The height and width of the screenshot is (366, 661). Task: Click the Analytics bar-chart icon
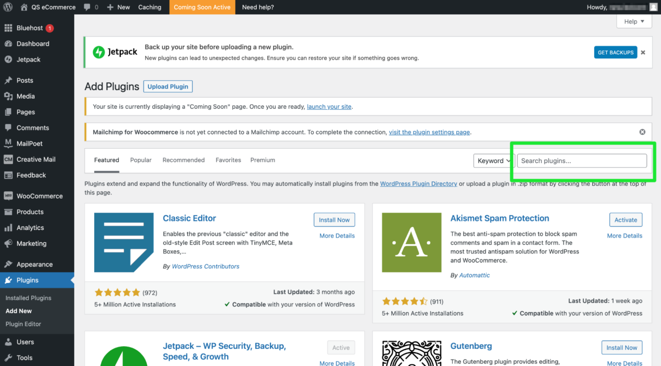point(9,227)
